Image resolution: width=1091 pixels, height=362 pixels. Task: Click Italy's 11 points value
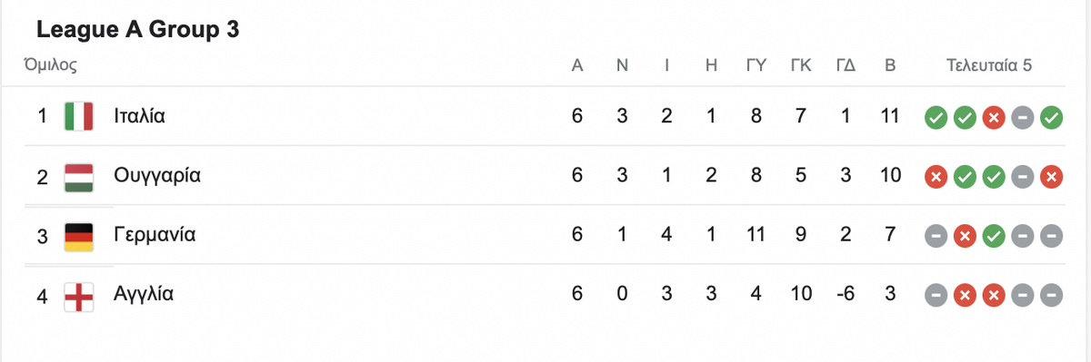[890, 116]
